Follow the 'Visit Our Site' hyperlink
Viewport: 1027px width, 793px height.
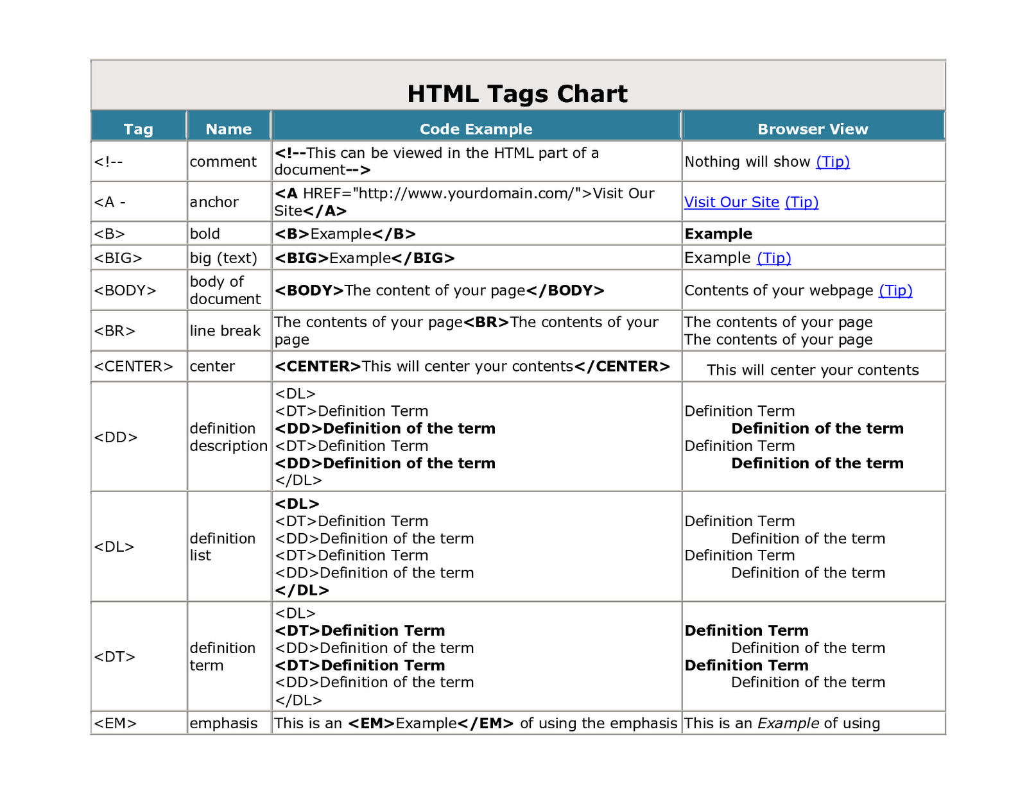point(732,202)
